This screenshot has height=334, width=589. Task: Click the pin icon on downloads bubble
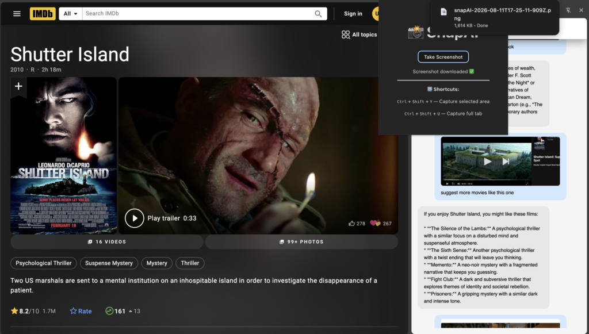[568, 10]
